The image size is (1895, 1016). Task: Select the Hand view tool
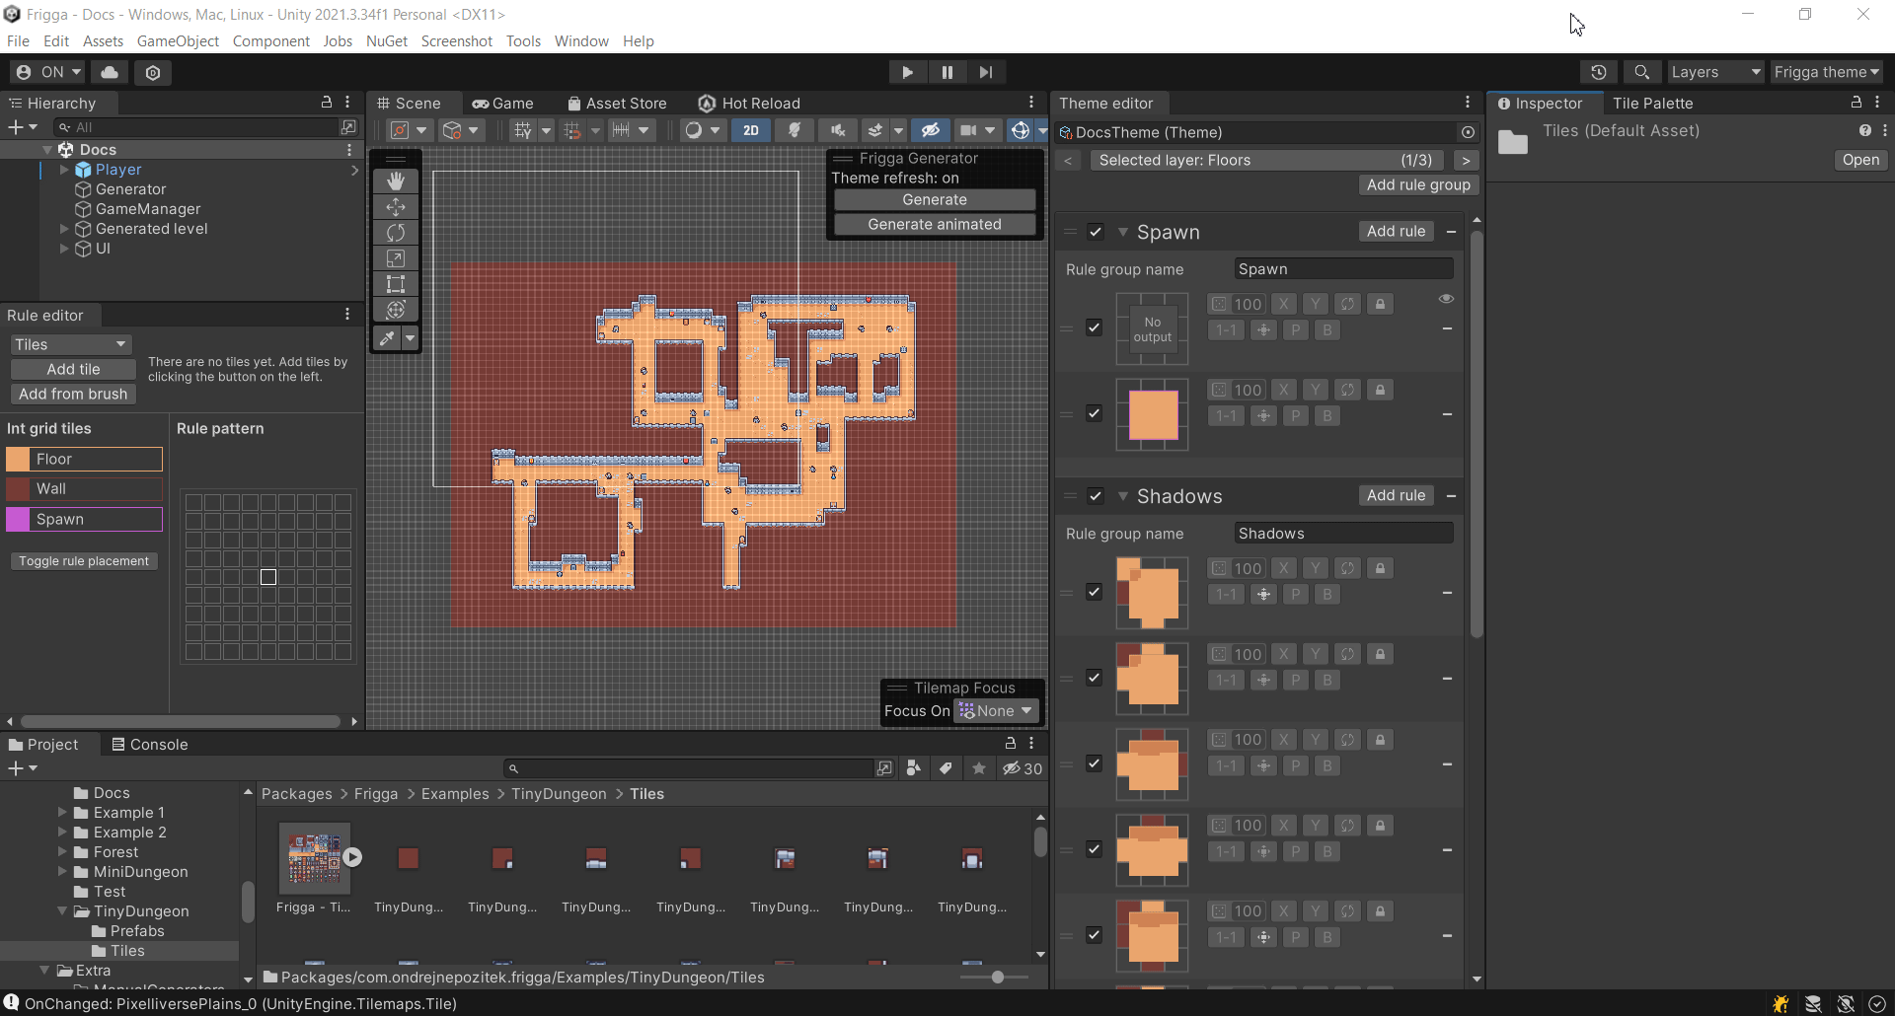click(396, 181)
